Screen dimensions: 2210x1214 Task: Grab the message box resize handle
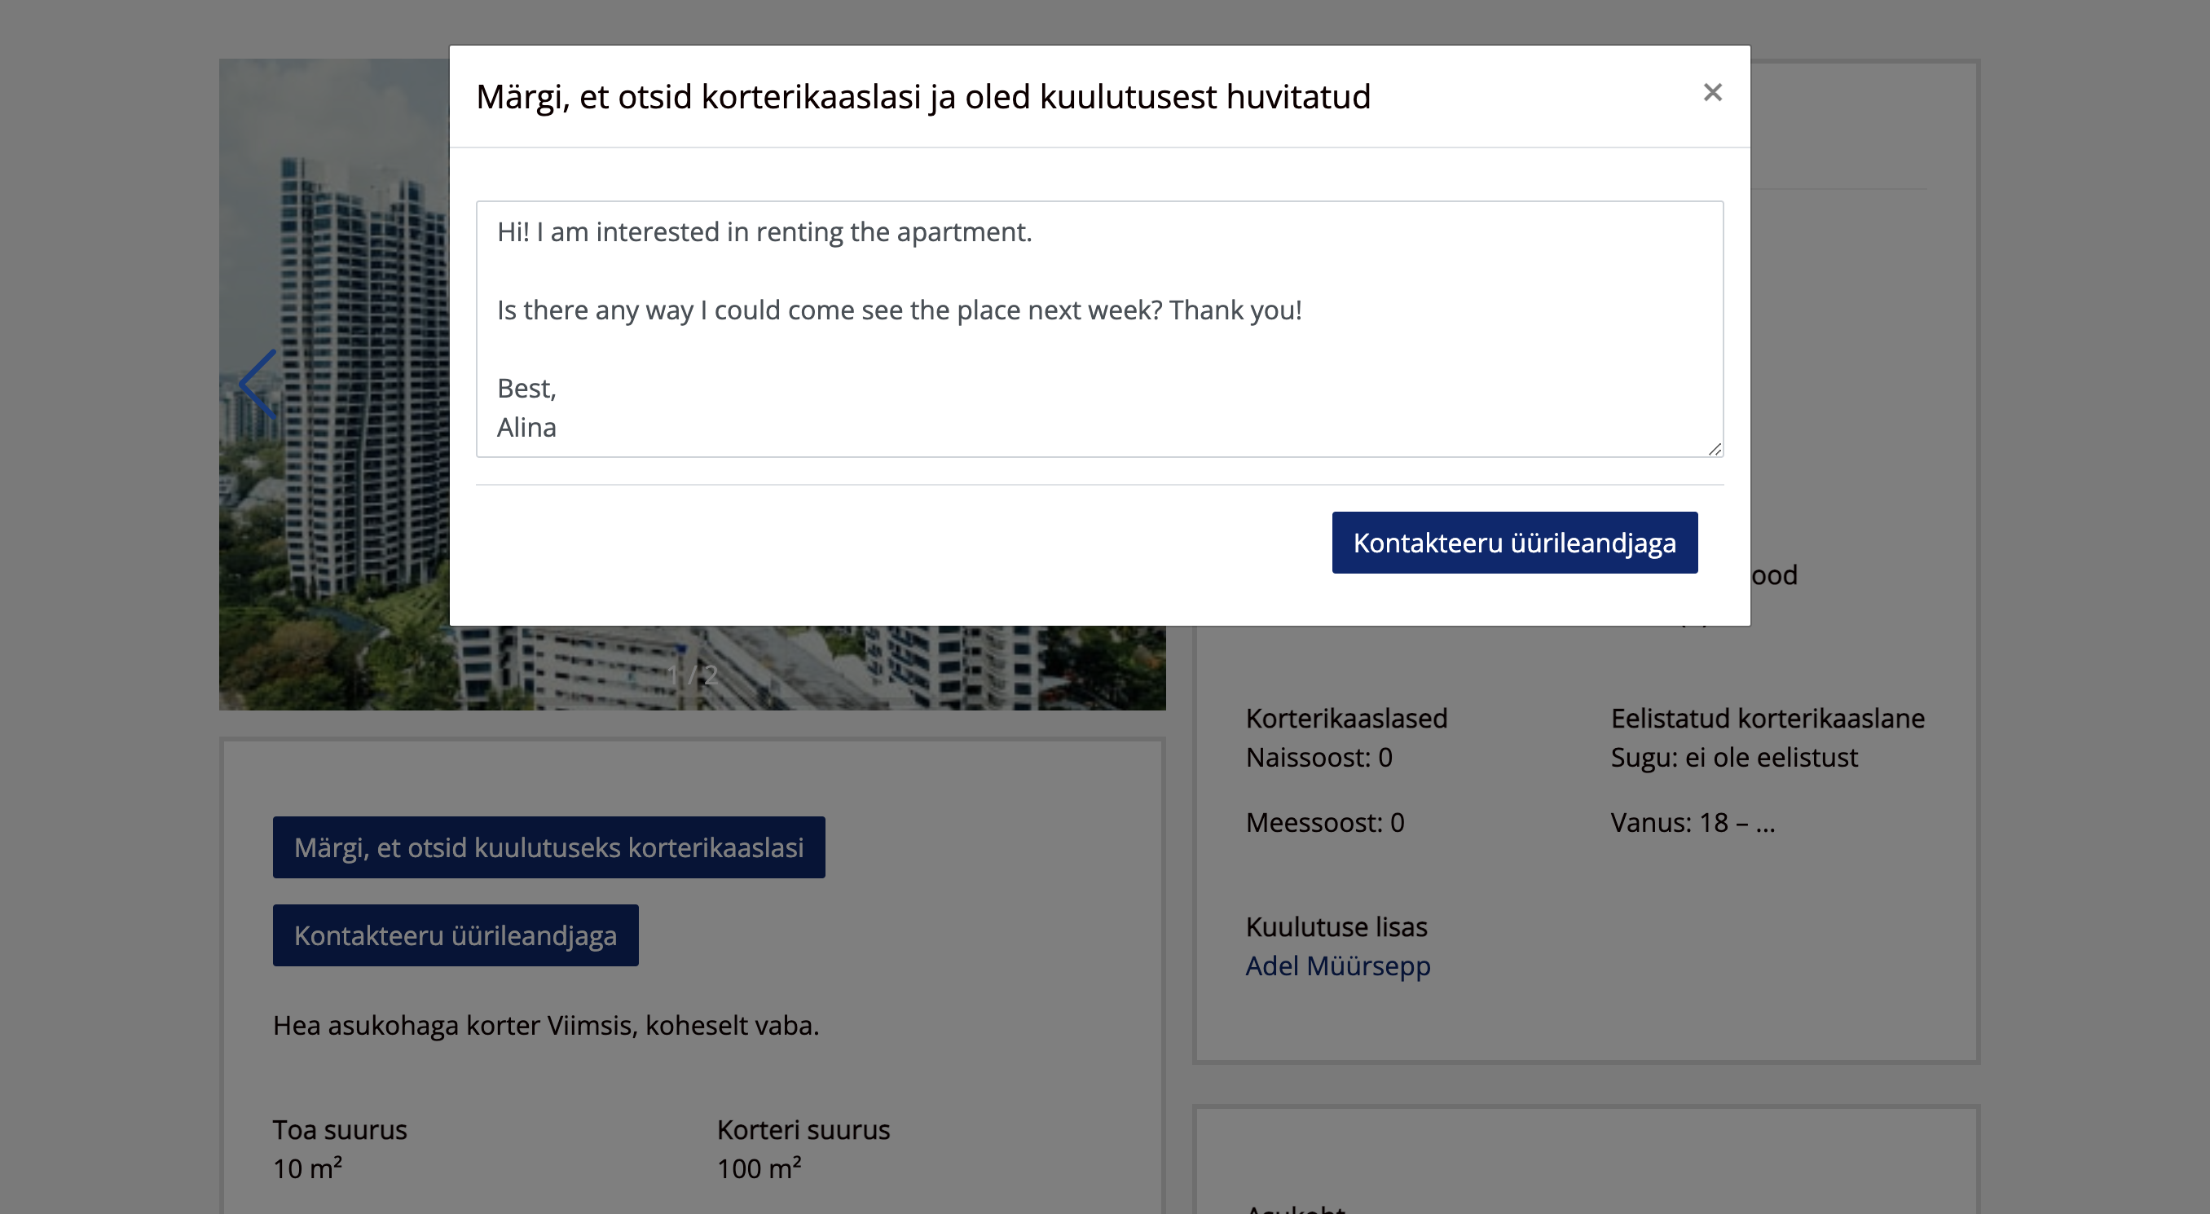pyautogui.click(x=1714, y=449)
